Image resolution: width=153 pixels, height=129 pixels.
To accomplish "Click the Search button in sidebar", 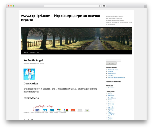I will click(x=111, y=63).
